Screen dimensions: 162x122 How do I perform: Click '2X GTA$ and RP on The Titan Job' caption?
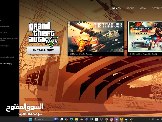(x=81, y=54)
